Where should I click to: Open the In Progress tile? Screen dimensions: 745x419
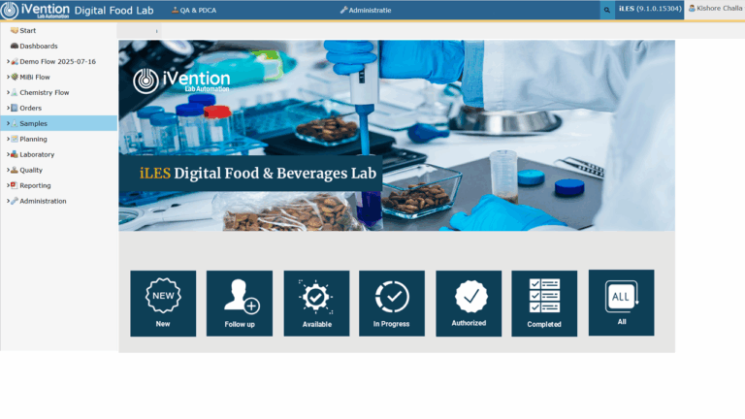click(392, 304)
